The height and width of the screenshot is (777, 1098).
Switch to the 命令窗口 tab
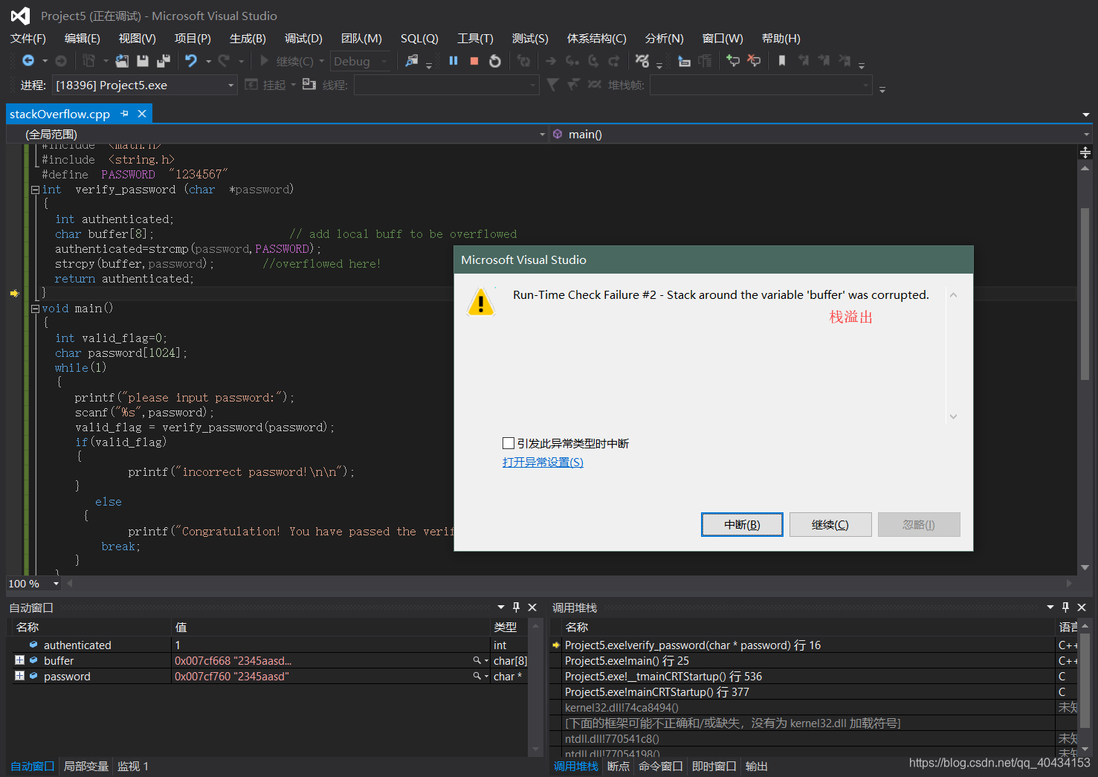click(x=661, y=766)
